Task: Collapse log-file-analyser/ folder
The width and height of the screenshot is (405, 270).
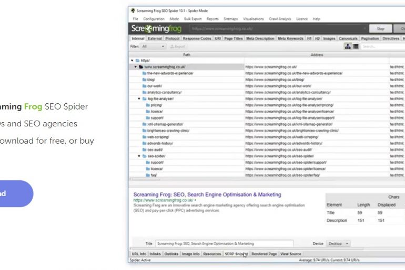Action: click(139, 99)
